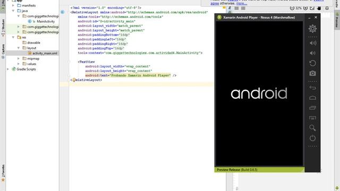Screen dimensions: 340x191
Task: Click the android logo on emulator screen
Action: tap(259, 93)
